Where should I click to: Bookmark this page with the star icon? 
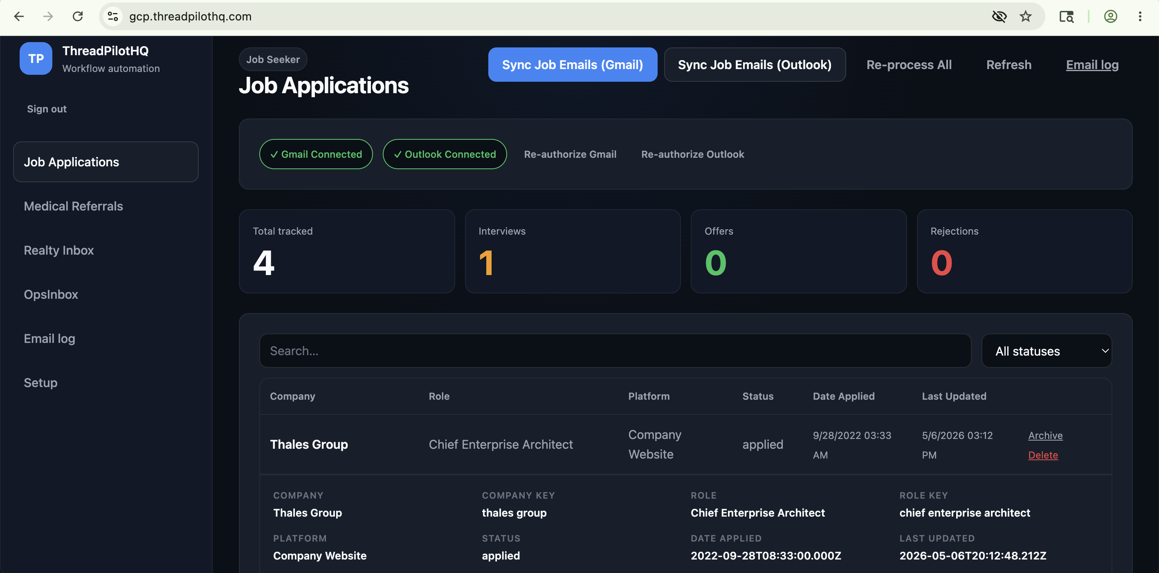coord(1025,17)
